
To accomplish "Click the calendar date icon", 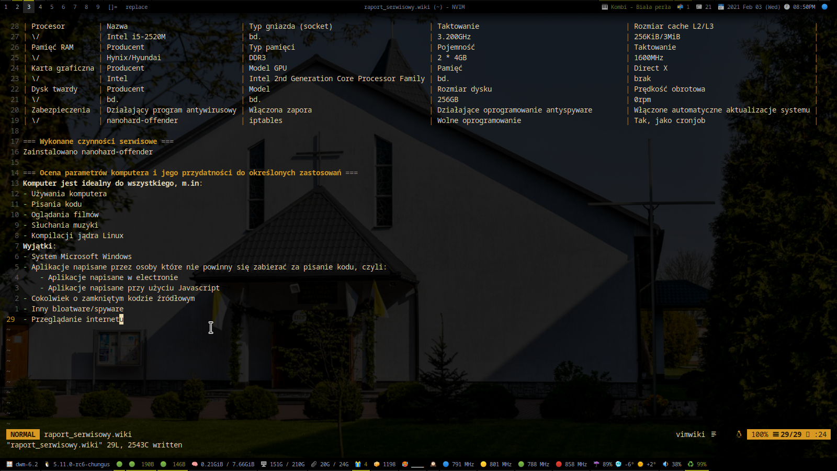I will (x=721, y=7).
